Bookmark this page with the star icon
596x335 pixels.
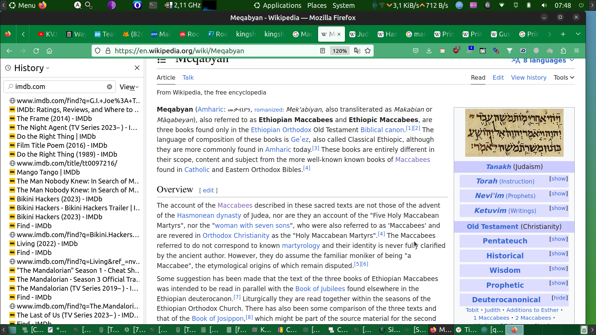(x=368, y=51)
